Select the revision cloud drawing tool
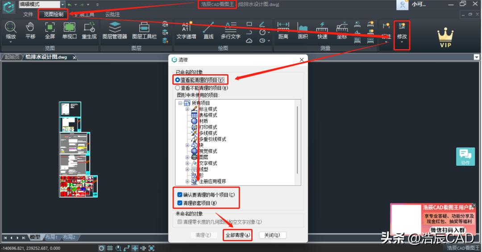This screenshot has width=482, height=252. pyautogui.click(x=249, y=41)
